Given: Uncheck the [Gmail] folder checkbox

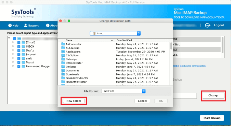Looking at the screenshot, I should click(19, 43).
